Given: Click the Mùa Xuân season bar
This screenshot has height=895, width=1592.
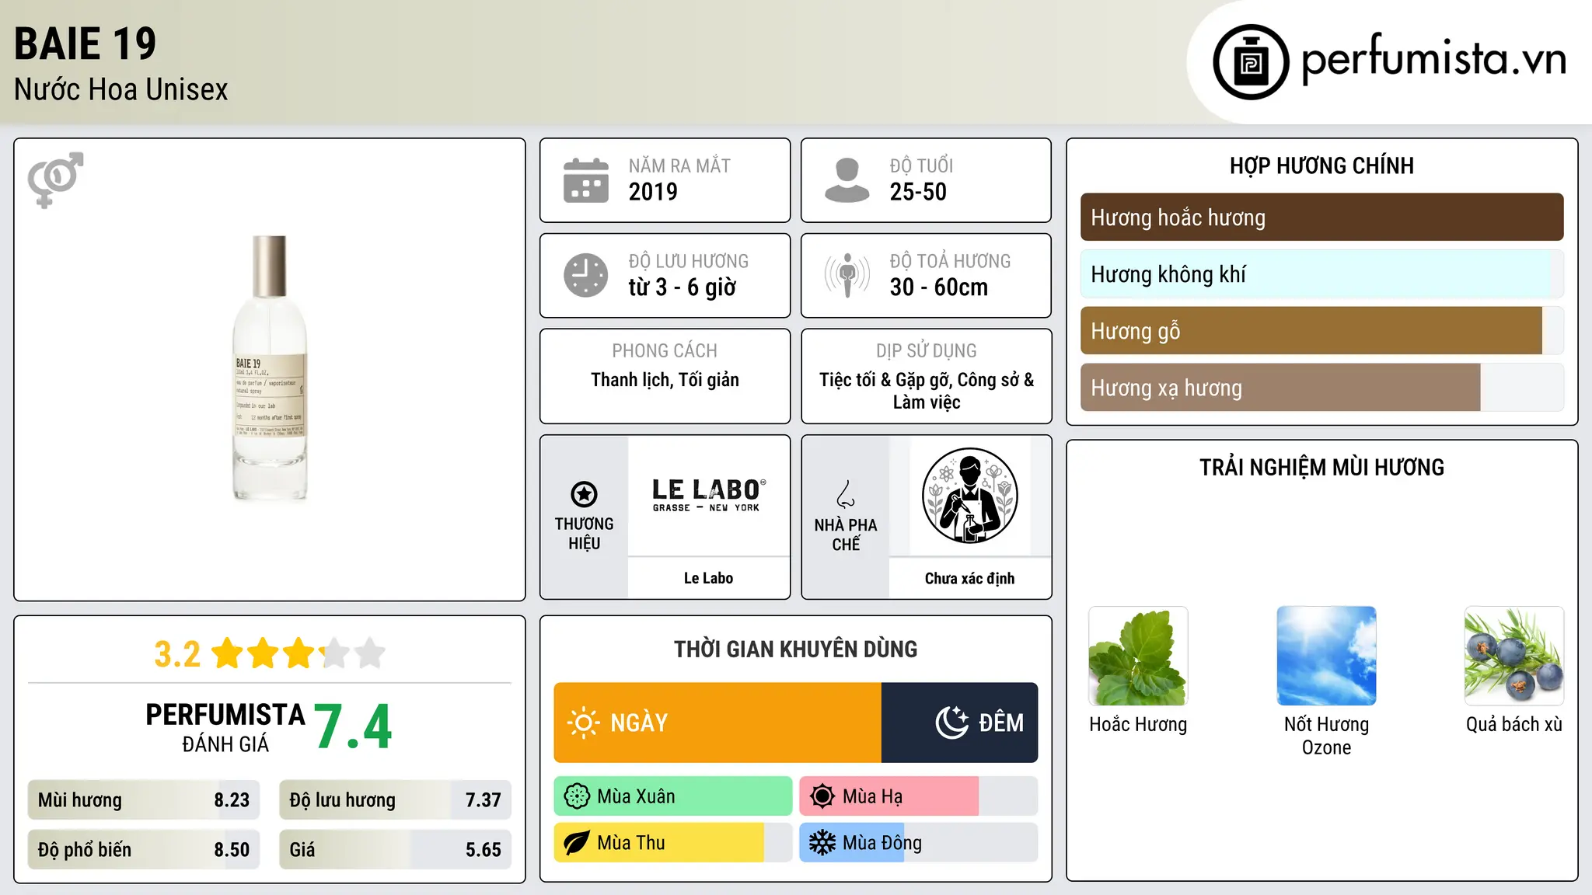Looking at the screenshot, I should coord(673,796).
